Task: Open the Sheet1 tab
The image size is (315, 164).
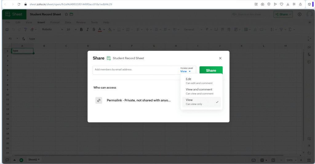Action: click(34, 160)
